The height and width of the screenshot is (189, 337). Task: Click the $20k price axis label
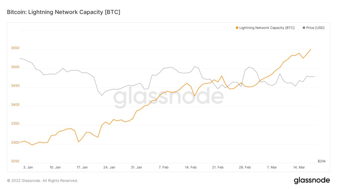click(322, 161)
